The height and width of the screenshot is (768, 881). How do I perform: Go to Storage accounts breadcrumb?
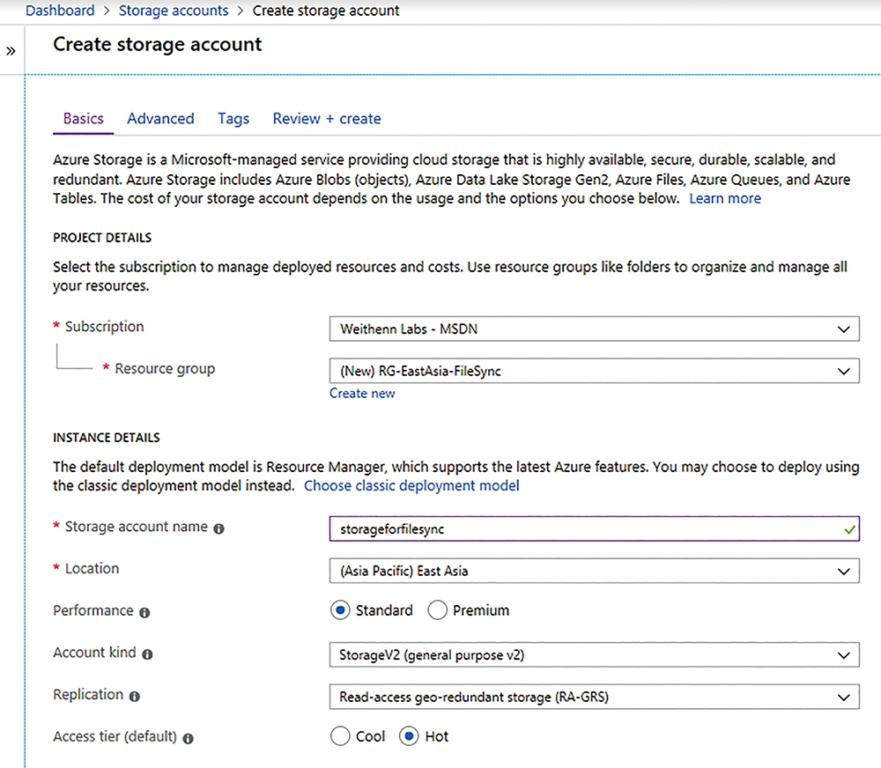tap(173, 10)
